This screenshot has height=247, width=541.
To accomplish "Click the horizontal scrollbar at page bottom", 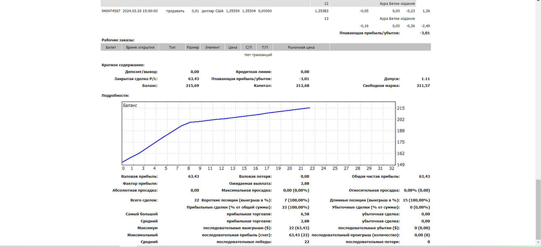I will click(268, 246).
